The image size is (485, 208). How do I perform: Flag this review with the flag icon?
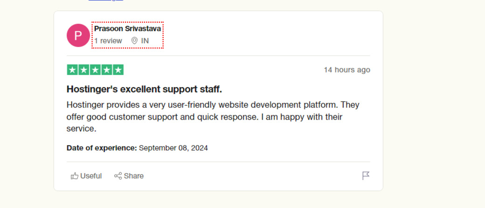click(366, 176)
